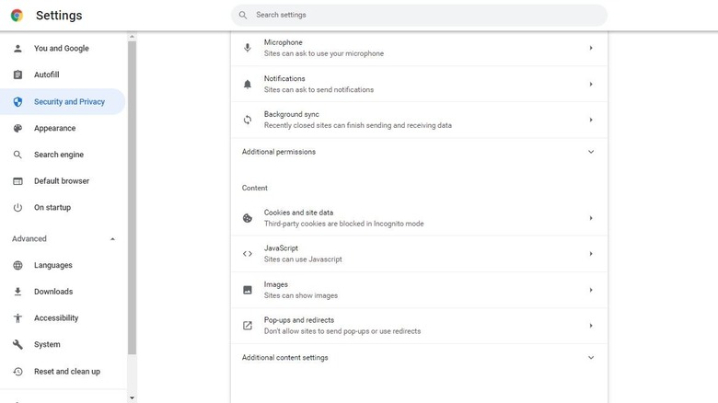Select Search engine in sidebar
The image size is (718, 403).
click(58, 155)
